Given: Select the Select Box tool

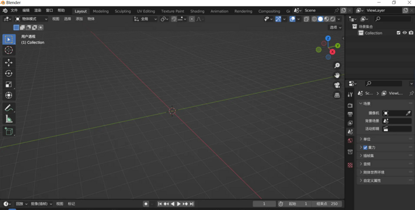Looking at the screenshot, I should [9, 39].
